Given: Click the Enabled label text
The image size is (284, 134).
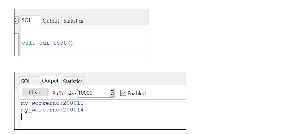Looking at the screenshot, I should point(136,93).
